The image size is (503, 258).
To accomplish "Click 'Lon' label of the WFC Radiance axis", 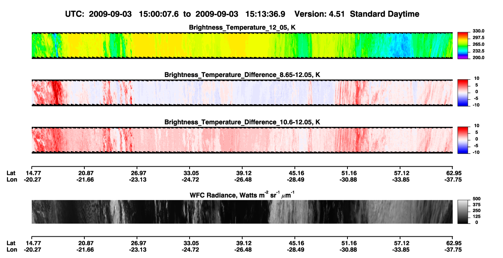I will pos(12,249).
